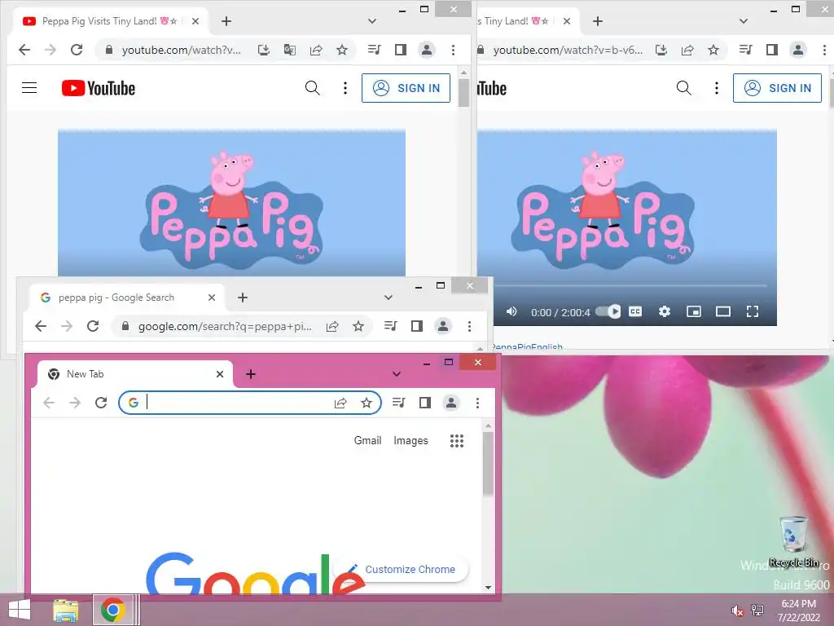Click the YouTube logo in left window

click(99, 88)
